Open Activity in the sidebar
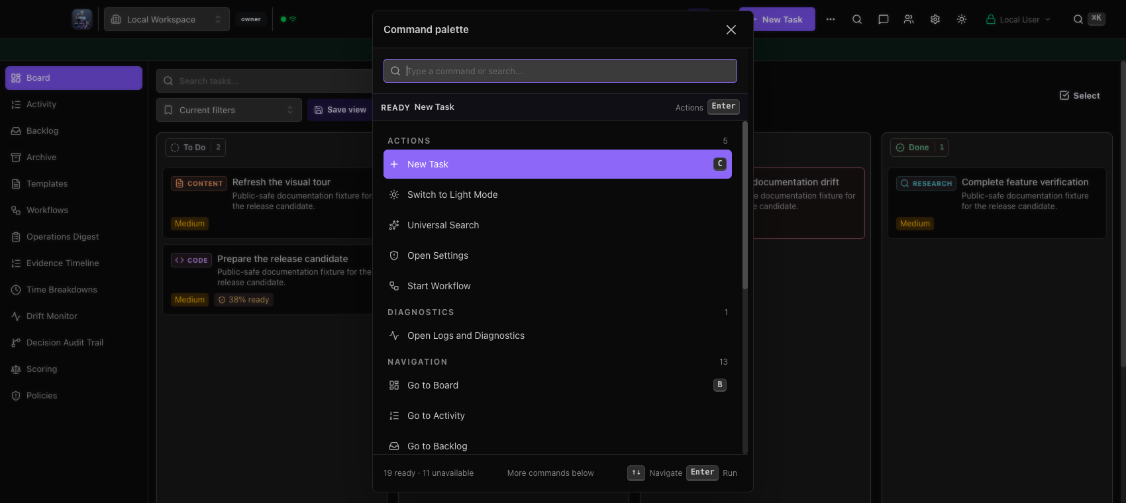Image resolution: width=1126 pixels, height=503 pixels. point(74,105)
